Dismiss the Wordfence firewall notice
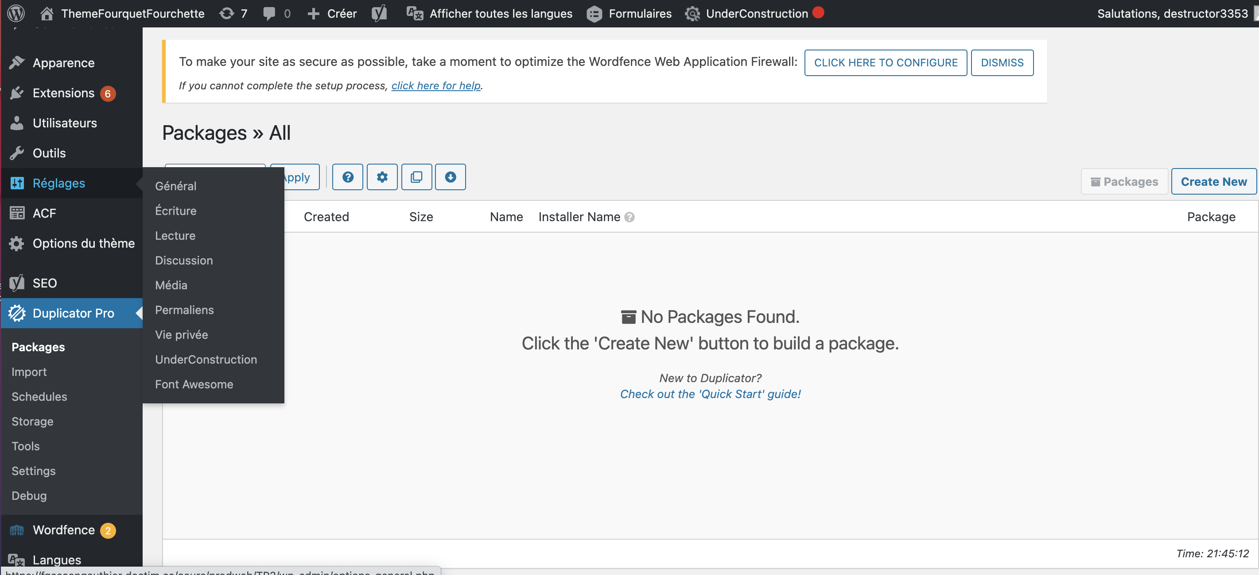This screenshot has width=1259, height=575. click(1002, 62)
